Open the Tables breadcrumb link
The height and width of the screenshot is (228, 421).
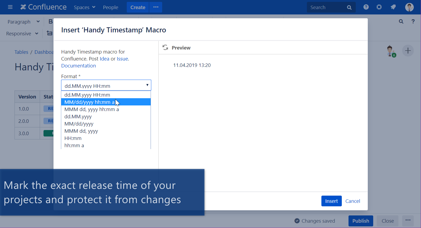tap(21, 52)
